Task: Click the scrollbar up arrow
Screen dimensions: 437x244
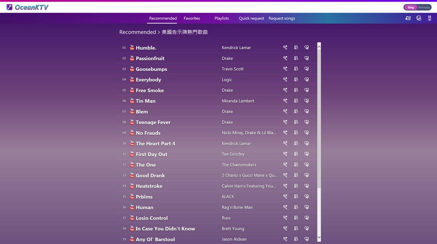Action: [x=319, y=46]
